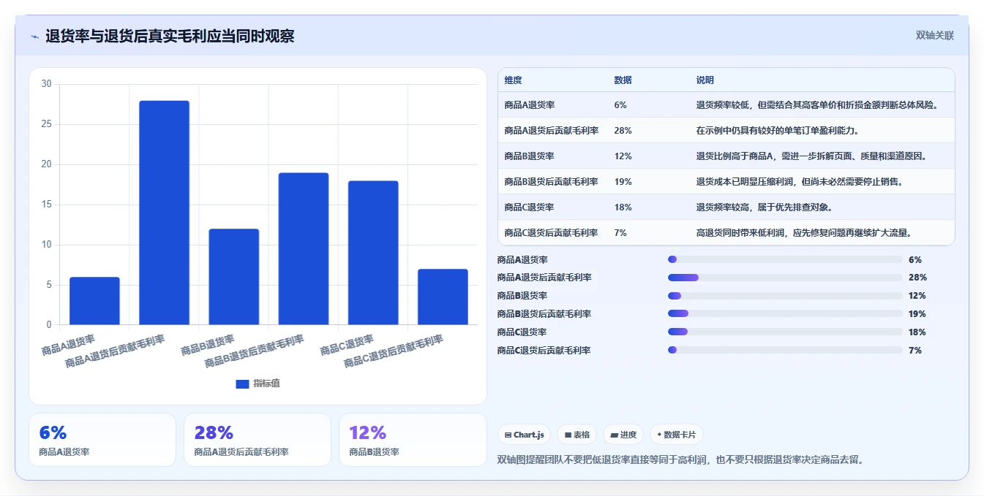
Task: Select the 进度 tag chip
Action: click(623, 435)
